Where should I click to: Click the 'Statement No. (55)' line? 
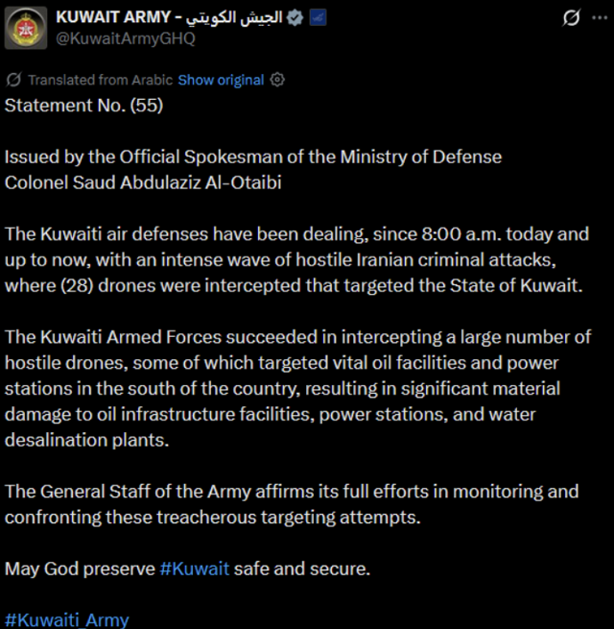(84, 106)
